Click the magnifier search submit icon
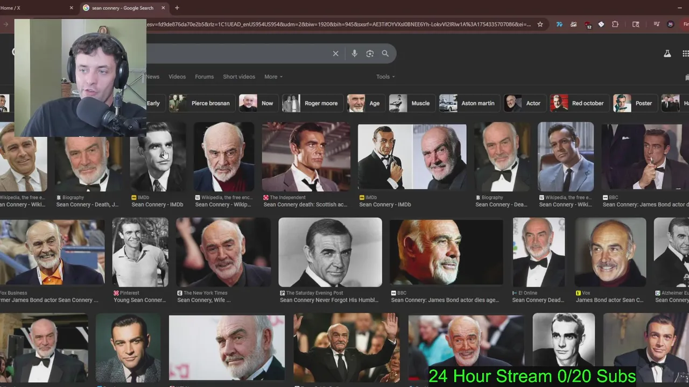The width and height of the screenshot is (689, 387). 385,54
